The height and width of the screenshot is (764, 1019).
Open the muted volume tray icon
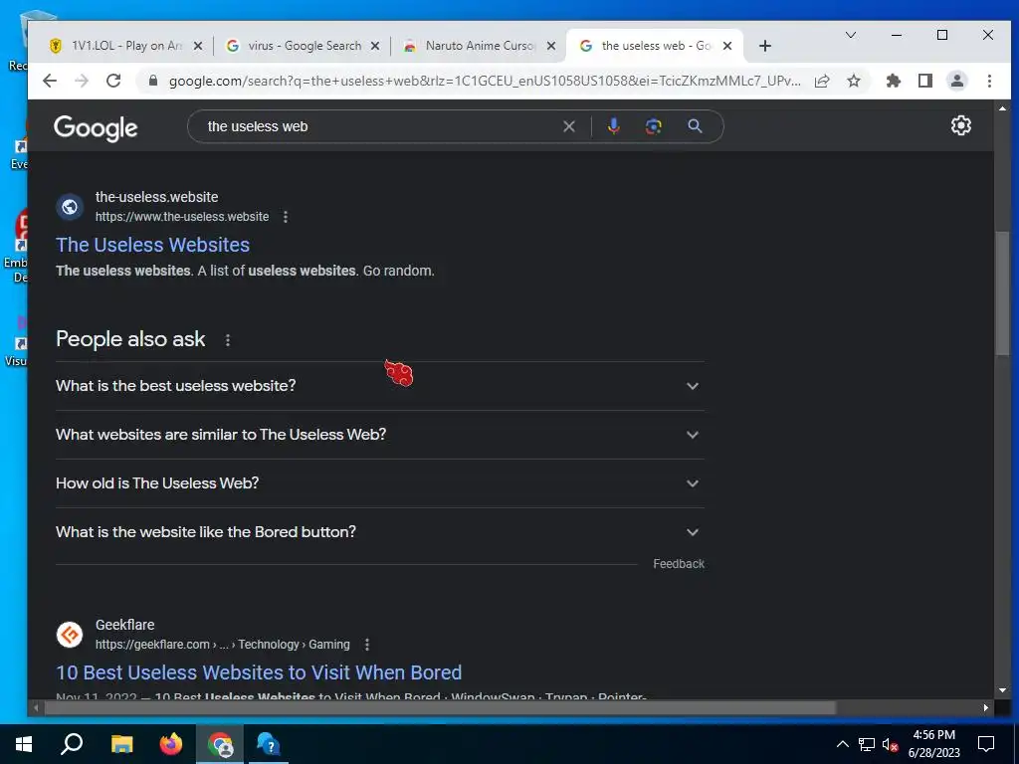point(890,744)
